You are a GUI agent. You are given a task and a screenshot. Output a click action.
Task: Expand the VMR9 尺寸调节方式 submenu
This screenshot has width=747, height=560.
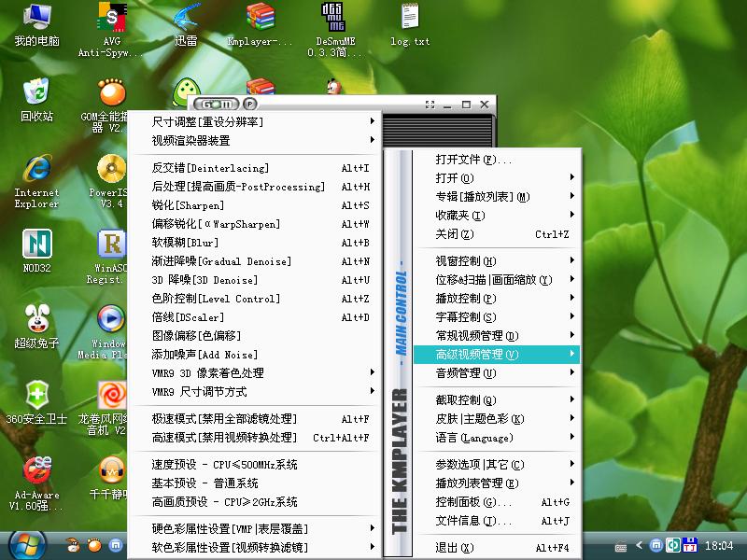click(x=255, y=392)
